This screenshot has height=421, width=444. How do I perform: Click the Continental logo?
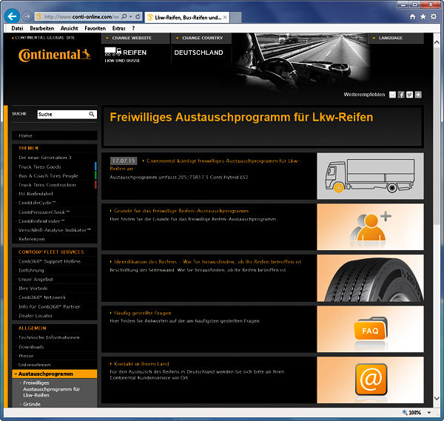point(55,55)
